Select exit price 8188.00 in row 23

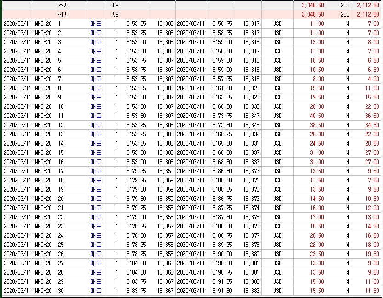tap(222, 226)
